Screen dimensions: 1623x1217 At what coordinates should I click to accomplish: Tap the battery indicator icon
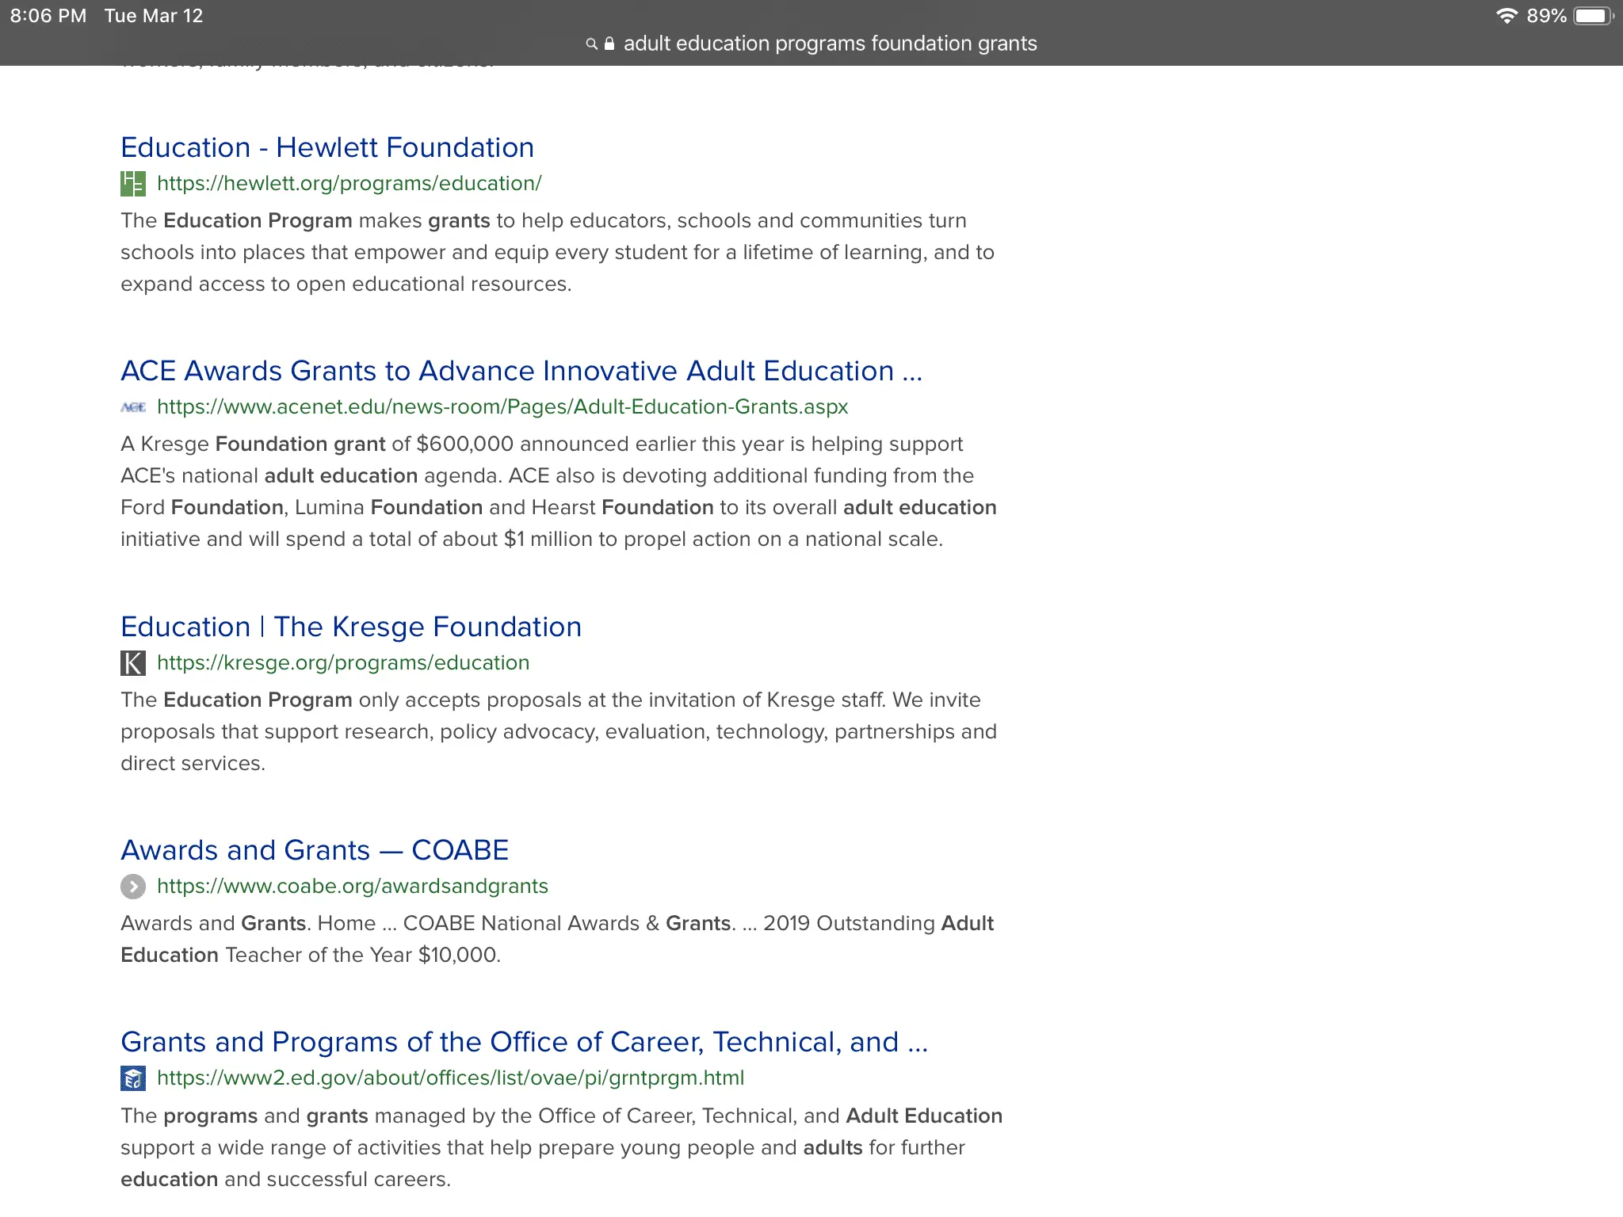[x=1593, y=16]
